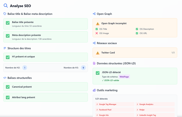
Task: Click the OG Title green checkbox
Action: click(x=97, y=29)
